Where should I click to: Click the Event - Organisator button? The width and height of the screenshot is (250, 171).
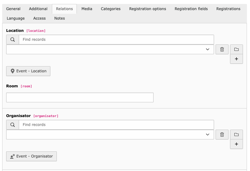31,156
